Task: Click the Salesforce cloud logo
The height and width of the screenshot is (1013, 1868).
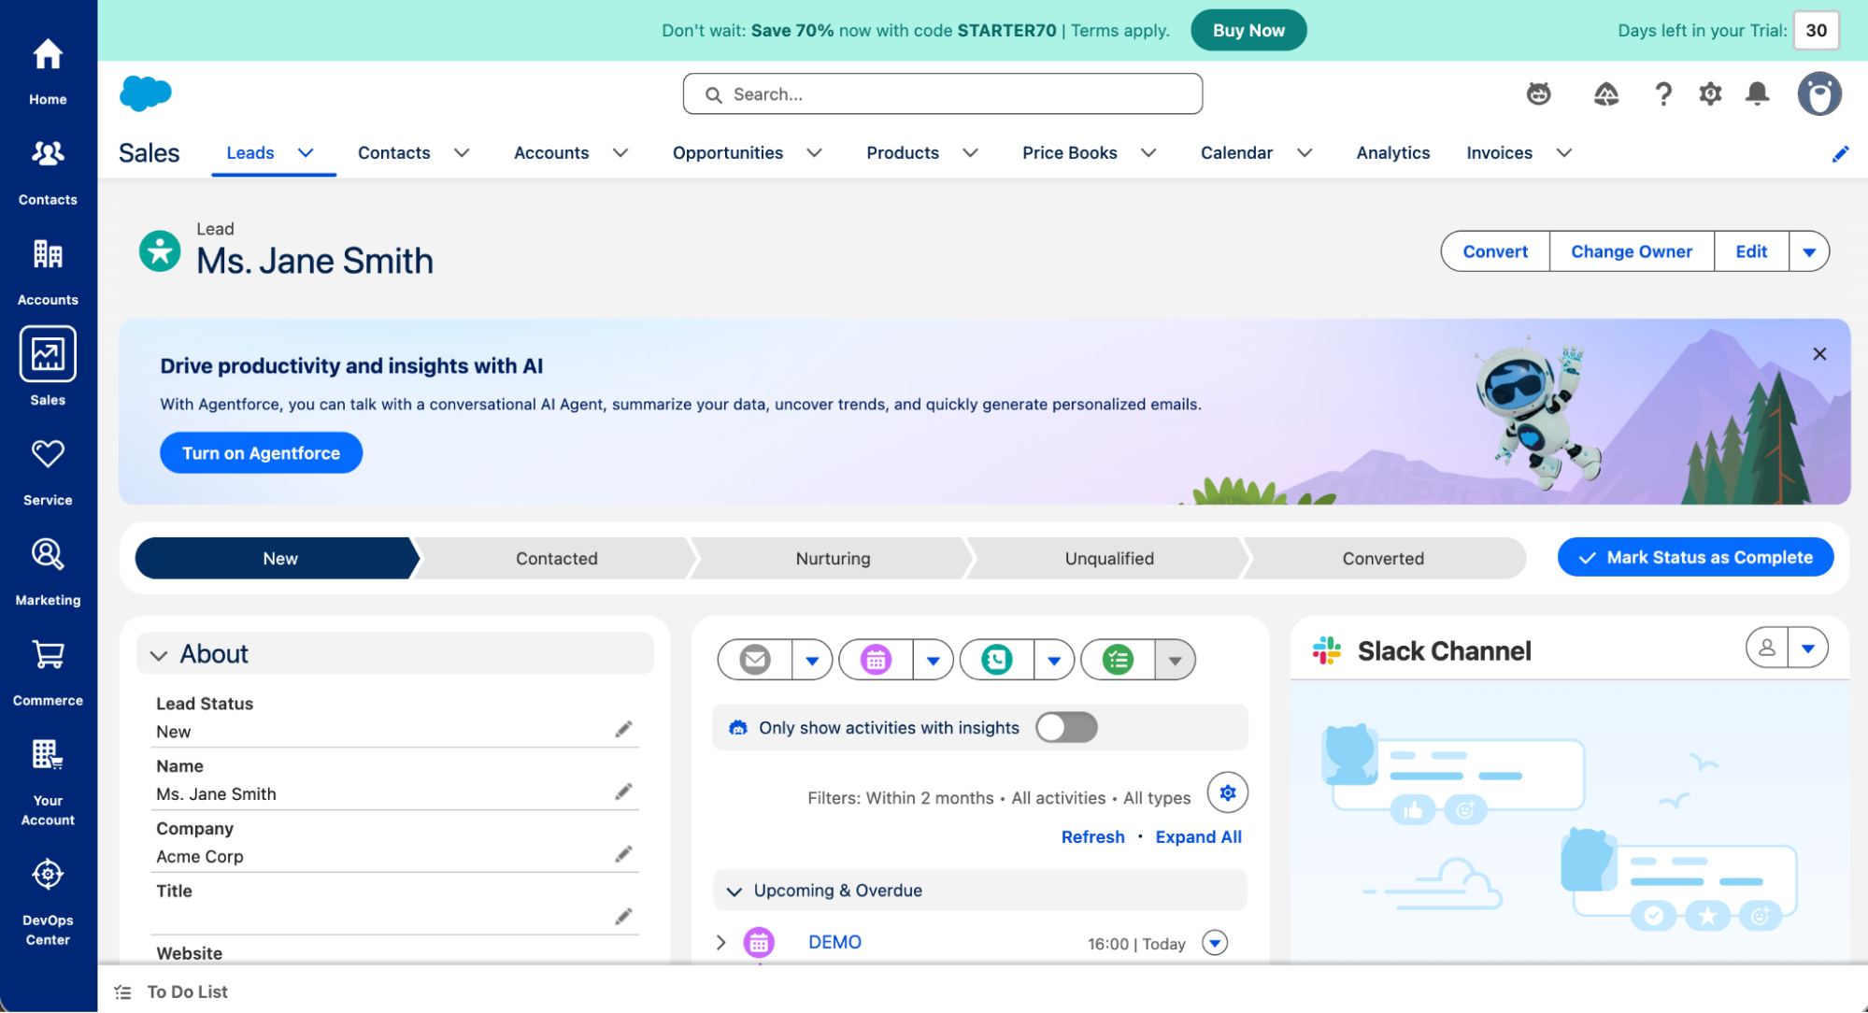Action: click(x=146, y=93)
